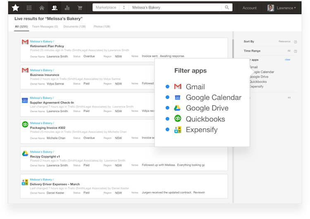
Task: Click in the Melissa's Bakery search field
Action: 175,7
